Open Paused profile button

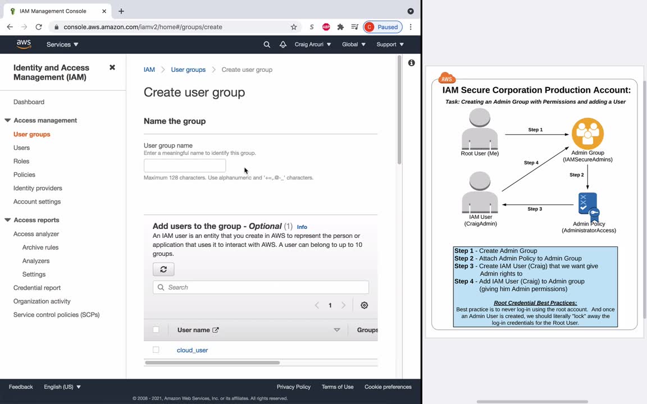pos(382,27)
